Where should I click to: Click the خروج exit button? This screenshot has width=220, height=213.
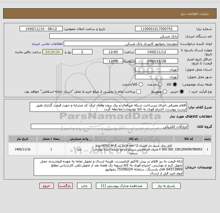[47, 186]
